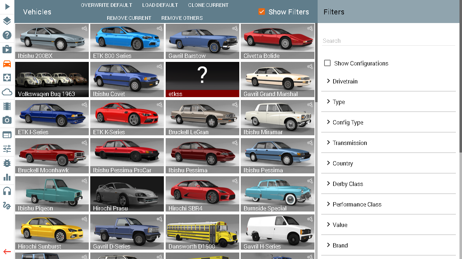Pick the Dansworth D1500 school bus

tap(202, 232)
